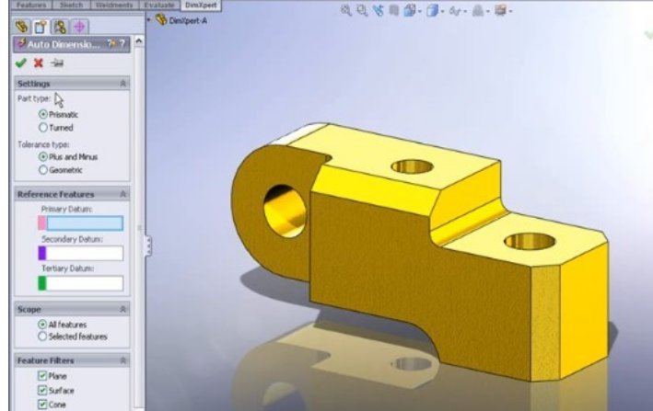The width and height of the screenshot is (653, 411).
Task: Cancel with the red X icon
Action: click(39, 63)
